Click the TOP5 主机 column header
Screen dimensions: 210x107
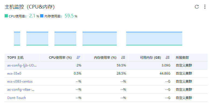pyautogui.click(x=15, y=57)
